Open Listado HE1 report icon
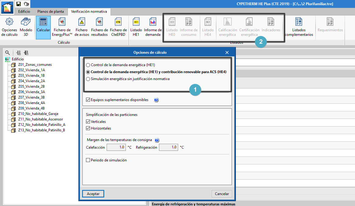 click(136, 22)
